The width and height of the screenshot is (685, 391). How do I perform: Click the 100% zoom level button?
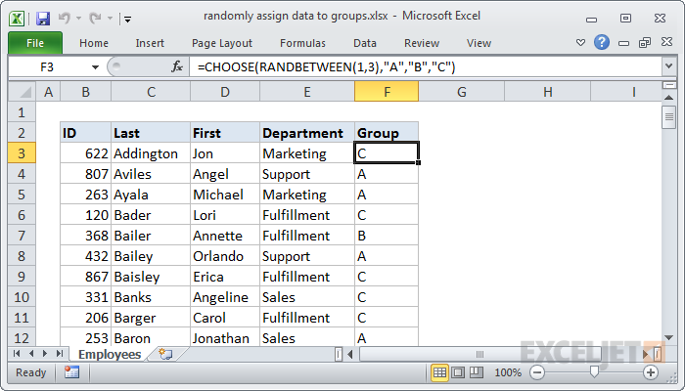tap(508, 372)
